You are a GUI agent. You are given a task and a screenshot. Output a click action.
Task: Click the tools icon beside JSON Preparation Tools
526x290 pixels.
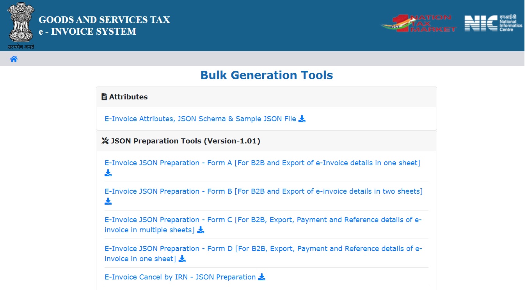click(x=105, y=141)
